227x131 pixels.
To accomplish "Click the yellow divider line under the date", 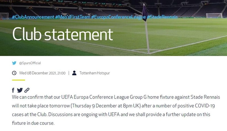I will 18,80.
